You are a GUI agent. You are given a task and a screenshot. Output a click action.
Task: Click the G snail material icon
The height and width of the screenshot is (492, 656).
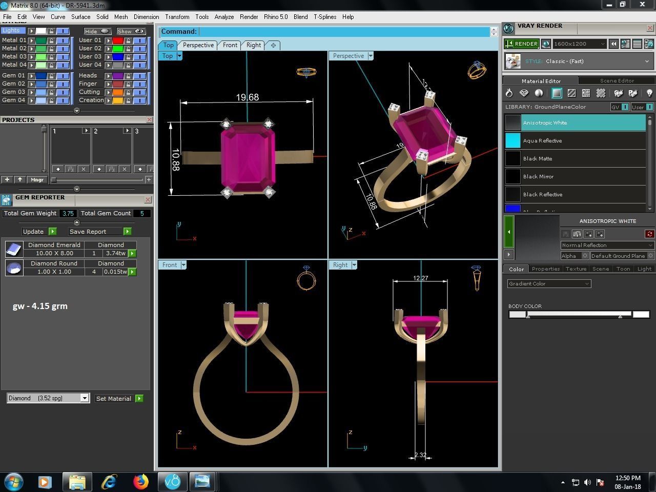click(619, 93)
